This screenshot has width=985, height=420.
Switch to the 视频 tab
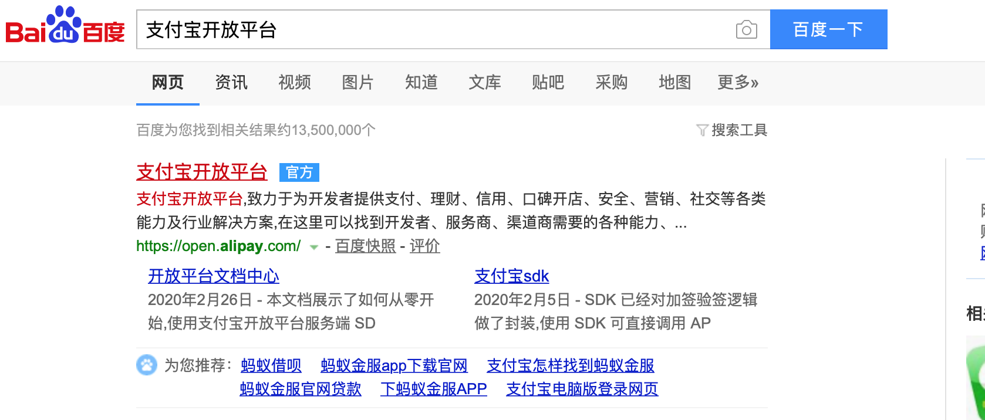click(295, 83)
